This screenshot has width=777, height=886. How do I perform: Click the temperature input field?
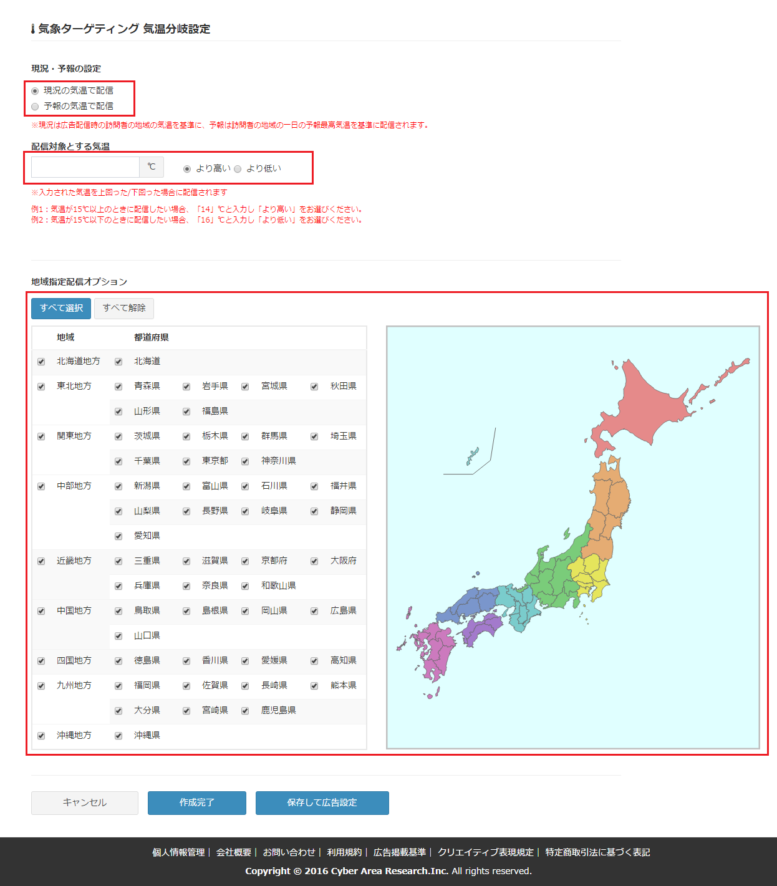[85, 167]
